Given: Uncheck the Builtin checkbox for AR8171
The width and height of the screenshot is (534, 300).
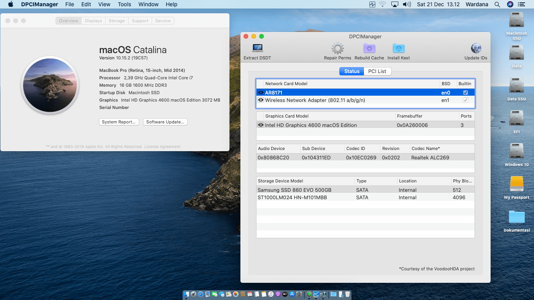Looking at the screenshot, I should click(x=464, y=93).
